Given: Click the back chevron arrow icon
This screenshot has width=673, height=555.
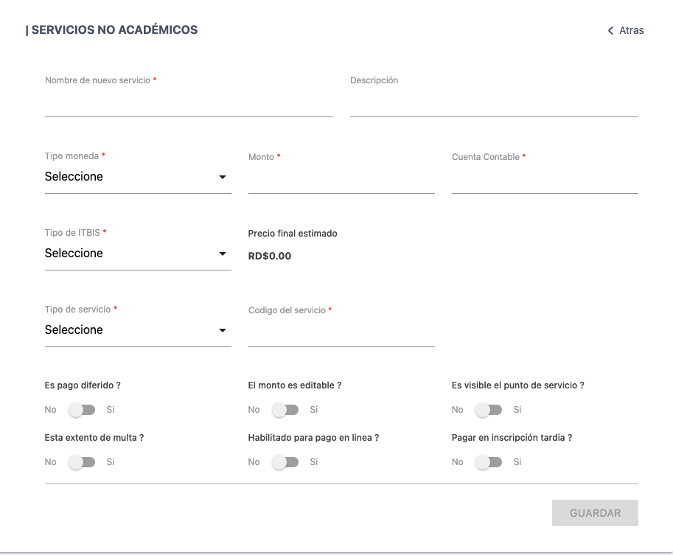Looking at the screenshot, I should tap(610, 31).
